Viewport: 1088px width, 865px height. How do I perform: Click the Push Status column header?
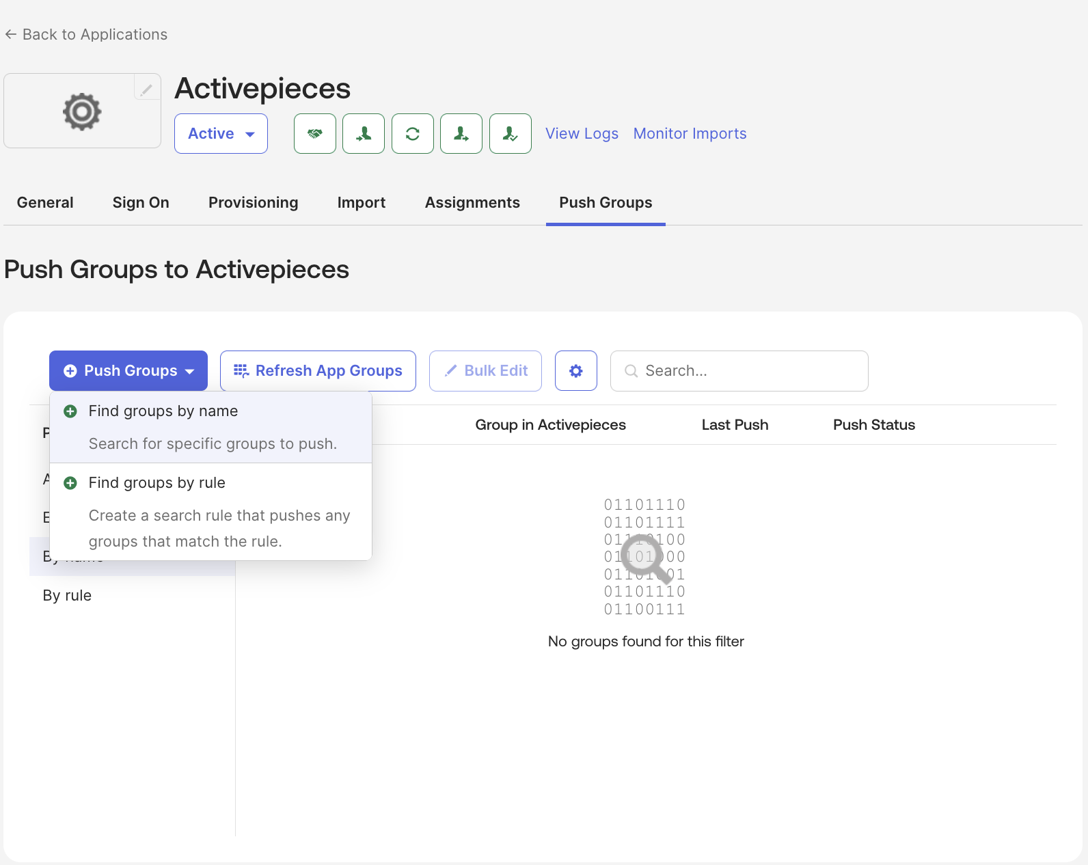874,425
